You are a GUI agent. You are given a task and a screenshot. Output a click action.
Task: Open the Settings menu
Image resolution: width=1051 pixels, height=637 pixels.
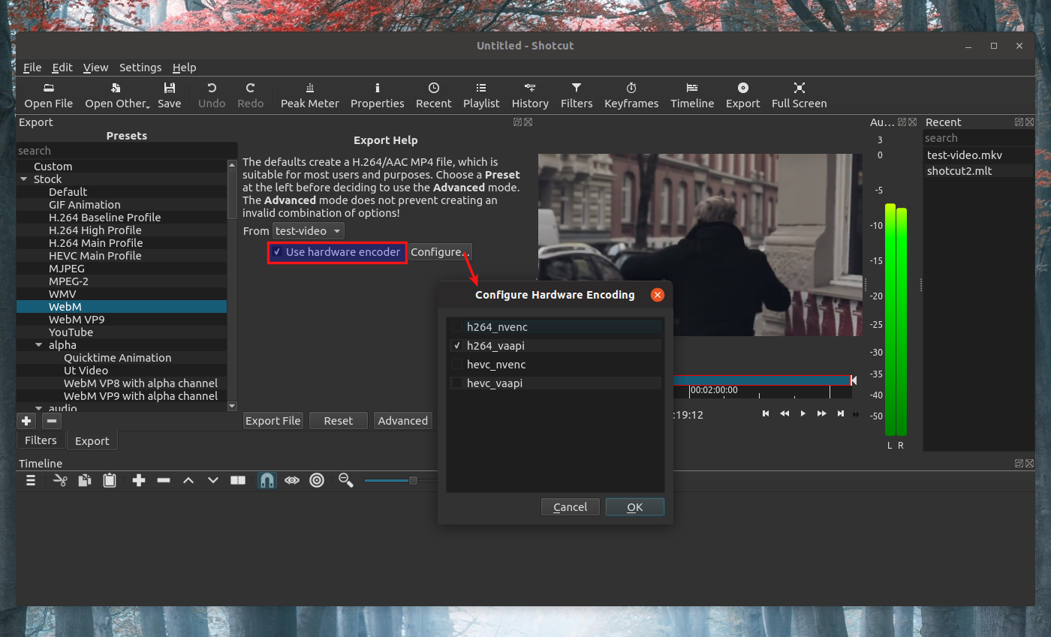pyautogui.click(x=140, y=68)
